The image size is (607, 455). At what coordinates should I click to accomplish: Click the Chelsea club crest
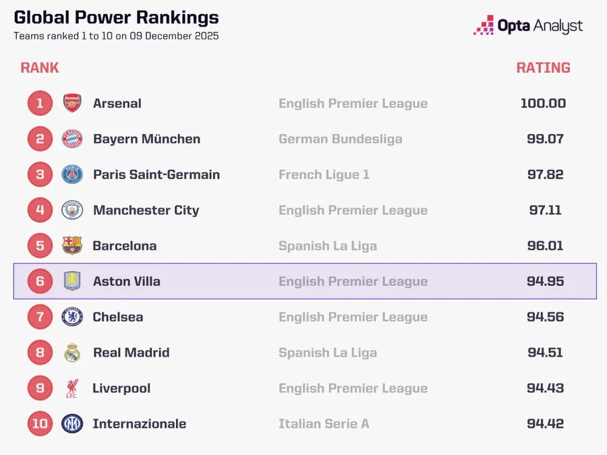tap(72, 317)
